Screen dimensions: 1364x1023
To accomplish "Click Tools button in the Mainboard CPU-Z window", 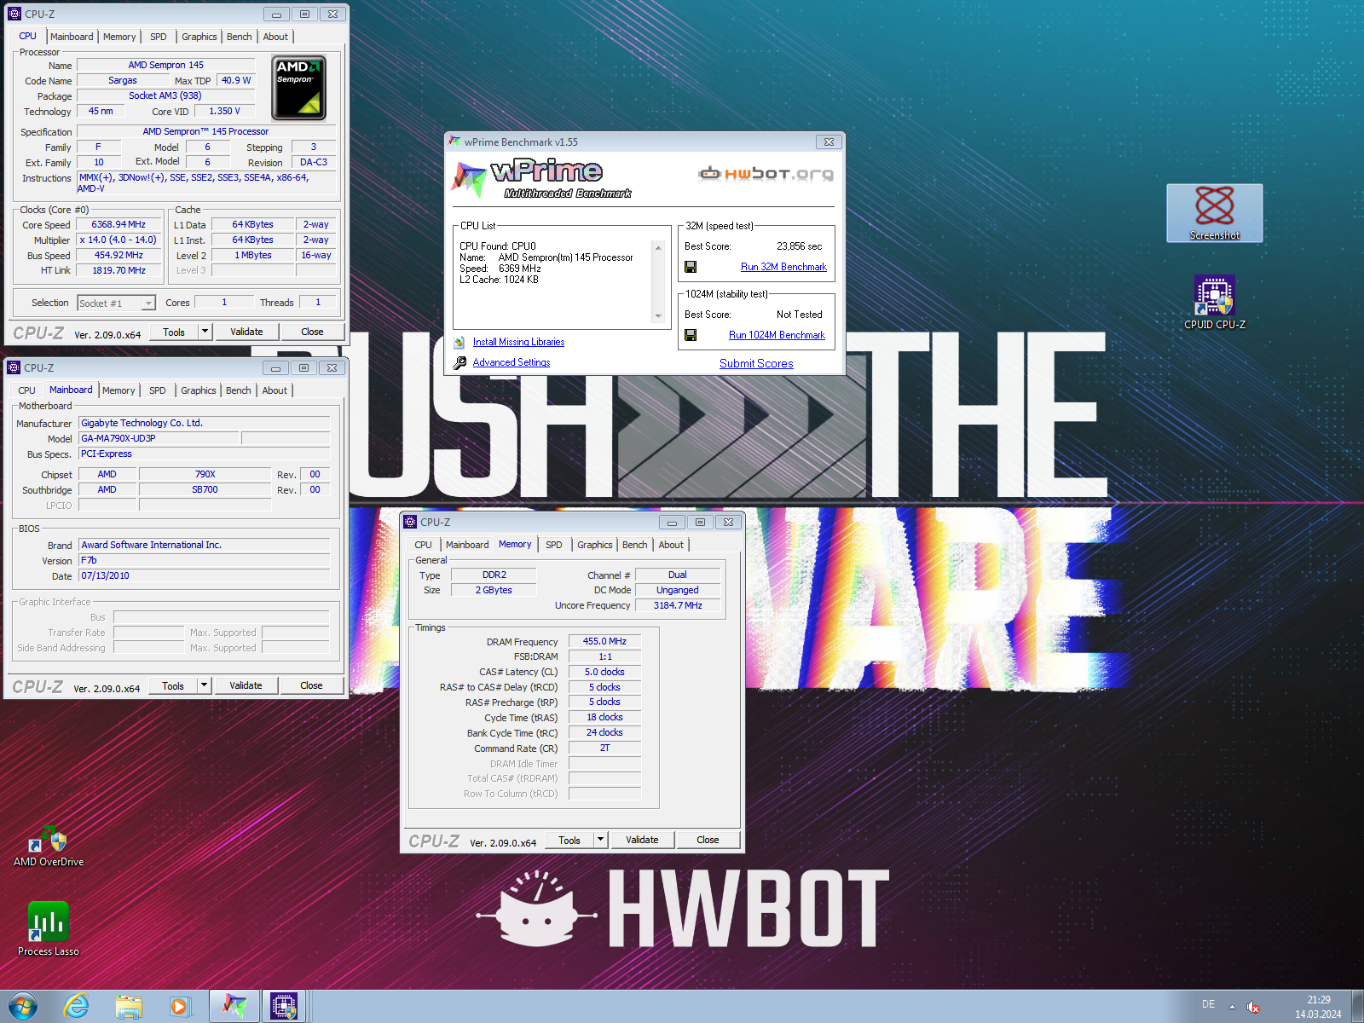I will [173, 685].
